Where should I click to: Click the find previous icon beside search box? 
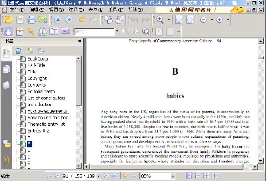pos(125,31)
